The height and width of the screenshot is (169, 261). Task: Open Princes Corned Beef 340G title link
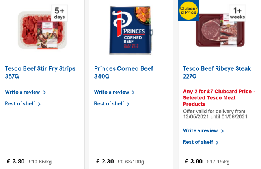click(123, 72)
